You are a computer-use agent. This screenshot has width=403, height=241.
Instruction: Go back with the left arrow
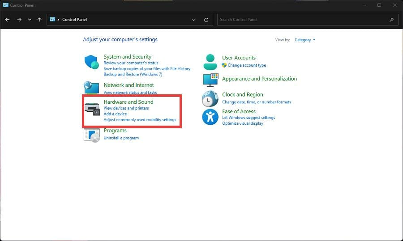tap(8, 20)
